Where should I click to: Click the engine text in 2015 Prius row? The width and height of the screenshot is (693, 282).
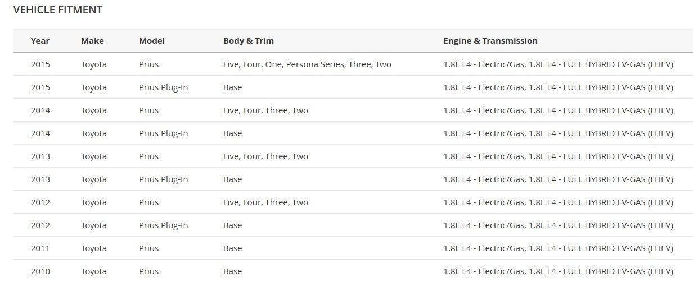click(558, 64)
